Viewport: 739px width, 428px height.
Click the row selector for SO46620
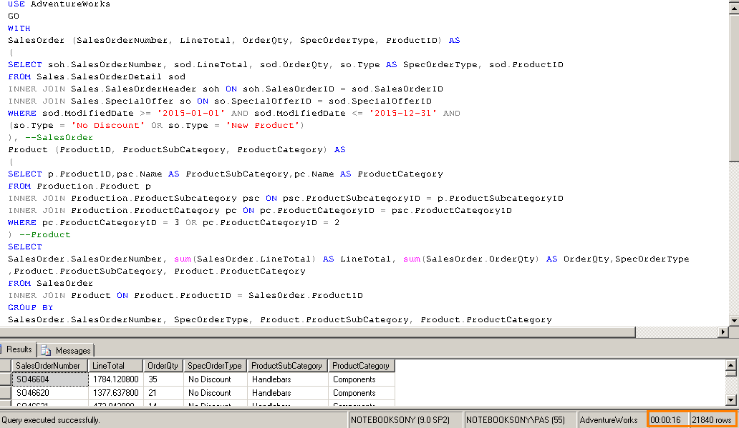[x=6, y=393]
